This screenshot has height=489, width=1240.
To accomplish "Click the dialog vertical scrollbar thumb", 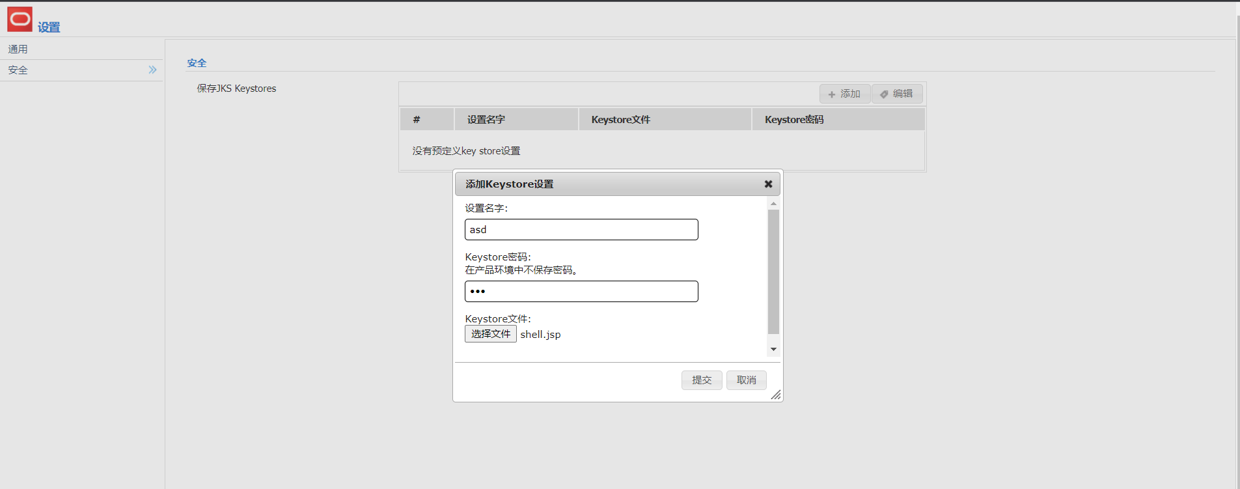I will coord(773,272).
